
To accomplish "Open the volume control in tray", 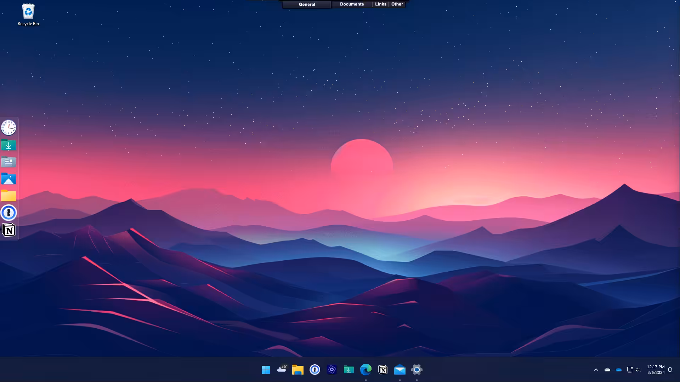I will pyautogui.click(x=638, y=370).
